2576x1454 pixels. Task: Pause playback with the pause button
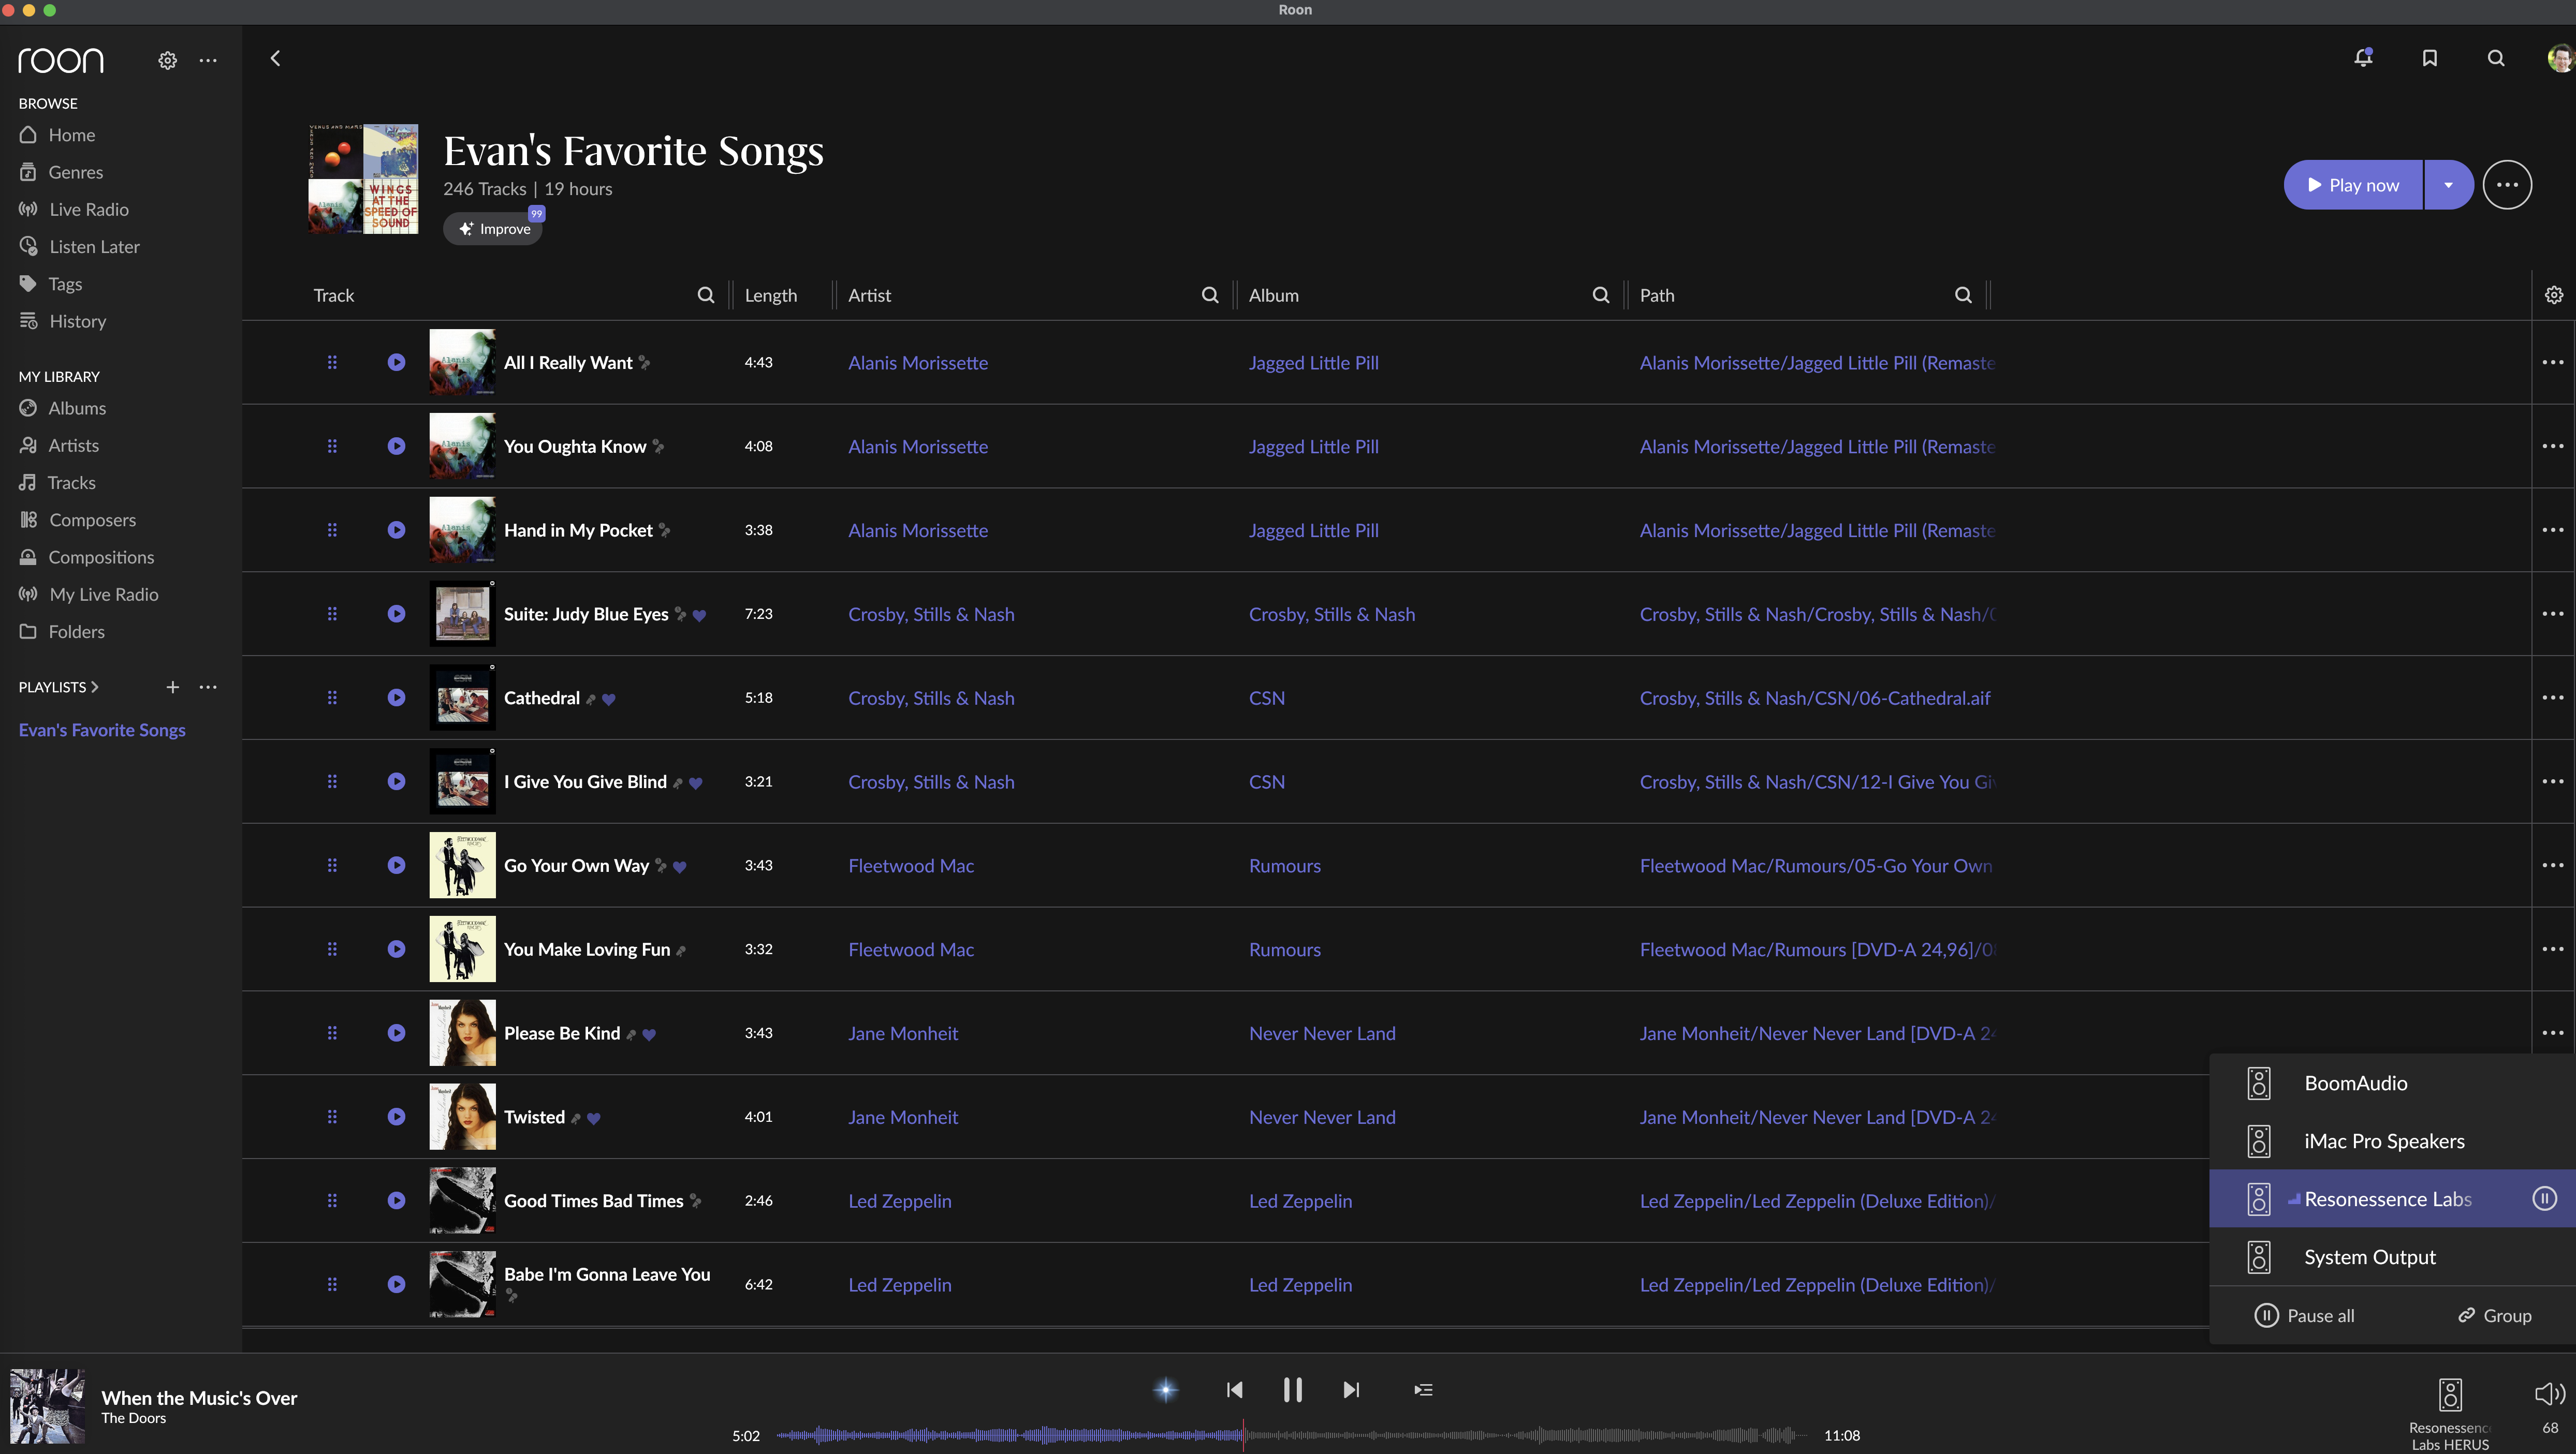pos(1293,1390)
